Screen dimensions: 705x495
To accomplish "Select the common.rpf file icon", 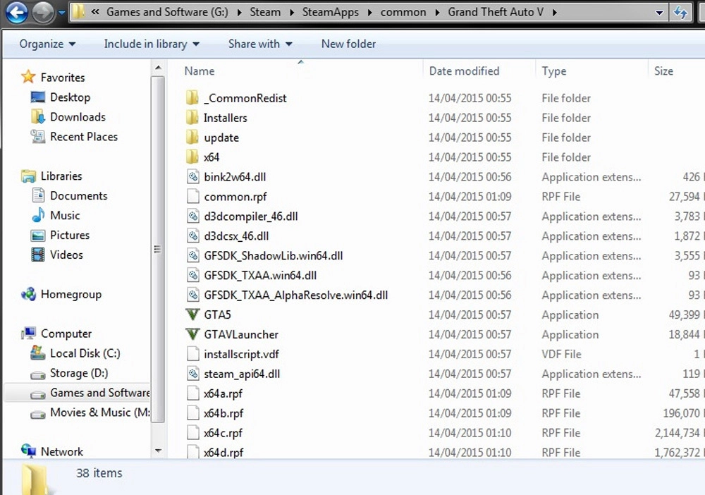I will (x=193, y=197).
